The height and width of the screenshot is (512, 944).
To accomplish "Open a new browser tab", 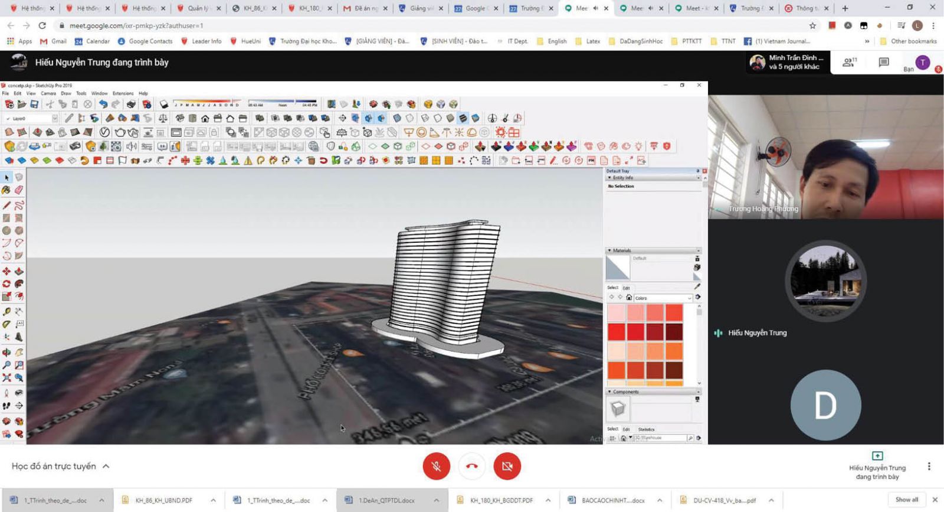I will point(845,8).
